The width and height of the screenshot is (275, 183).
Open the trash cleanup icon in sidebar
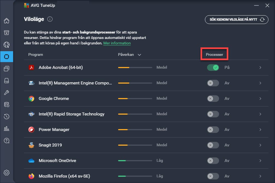click(x=7, y=33)
